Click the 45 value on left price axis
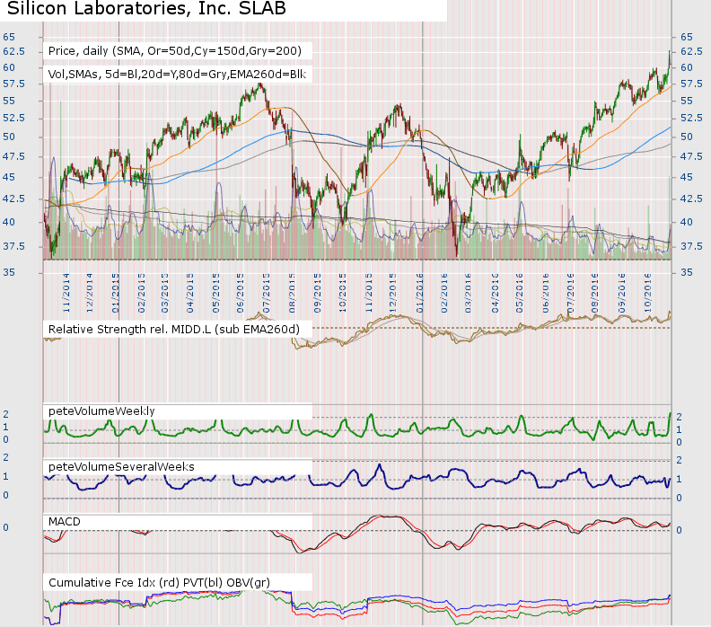 tap(9, 177)
